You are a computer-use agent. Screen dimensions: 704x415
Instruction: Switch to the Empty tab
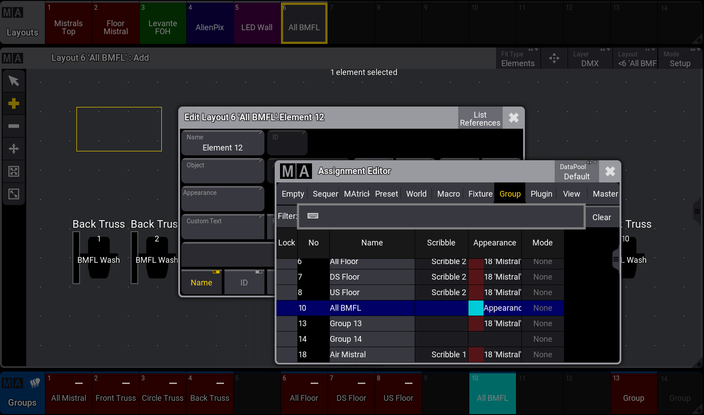coord(293,194)
